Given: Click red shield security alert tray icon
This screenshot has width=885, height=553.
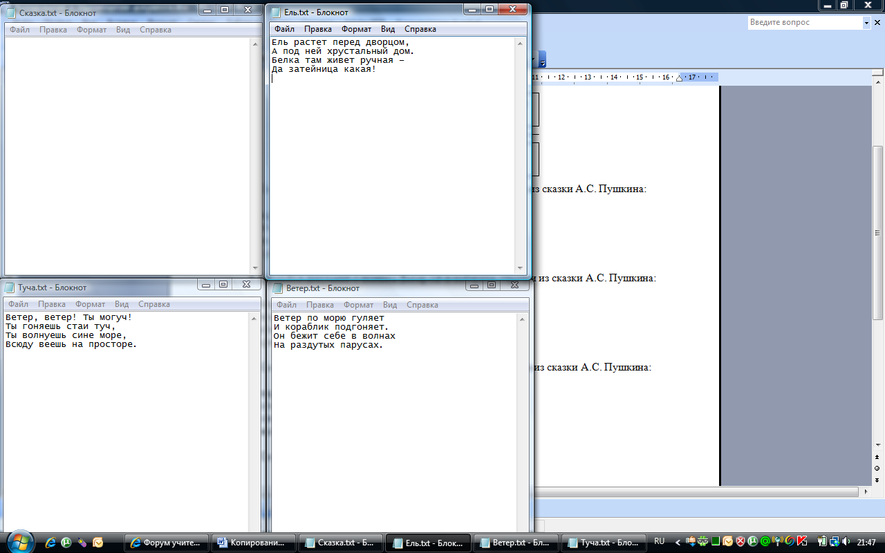Looking at the screenshot, I should coord(740,541).
